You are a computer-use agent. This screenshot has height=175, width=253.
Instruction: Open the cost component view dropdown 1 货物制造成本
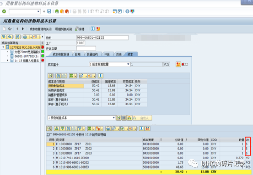(x=113, y=118)
